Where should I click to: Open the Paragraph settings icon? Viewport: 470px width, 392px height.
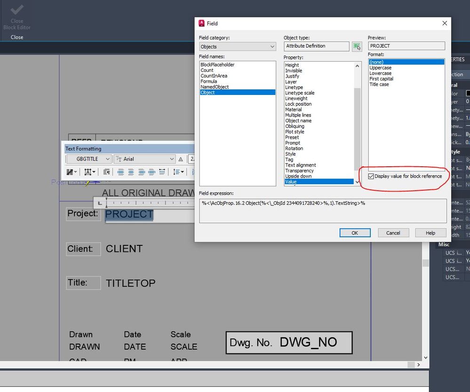106,172
